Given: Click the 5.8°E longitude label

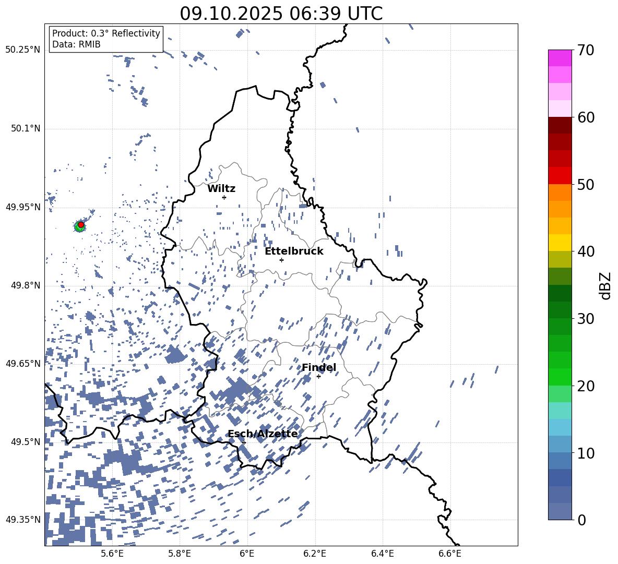Looking at the screenshot, I should coord(180,554).
